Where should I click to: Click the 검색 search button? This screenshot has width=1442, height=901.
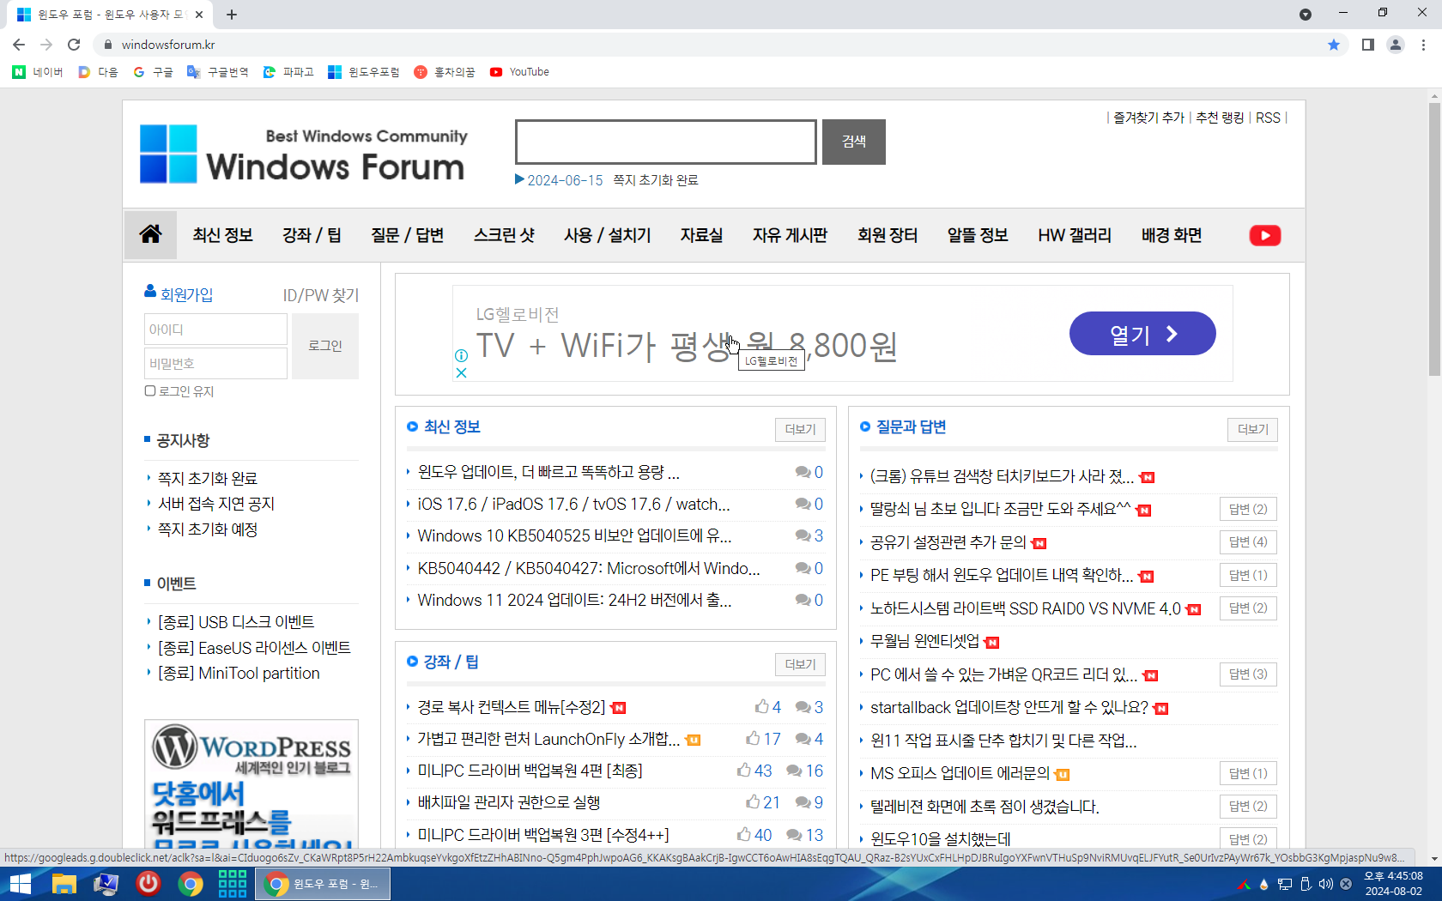[x=854, y=142]
